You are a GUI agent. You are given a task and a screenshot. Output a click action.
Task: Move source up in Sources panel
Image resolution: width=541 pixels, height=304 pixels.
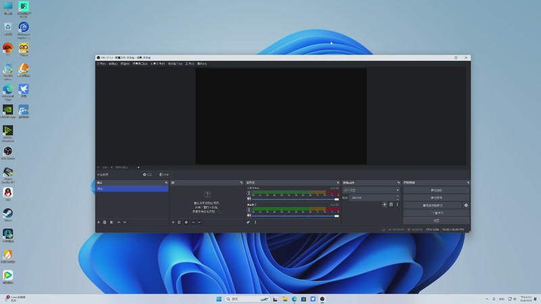point(193,222)
